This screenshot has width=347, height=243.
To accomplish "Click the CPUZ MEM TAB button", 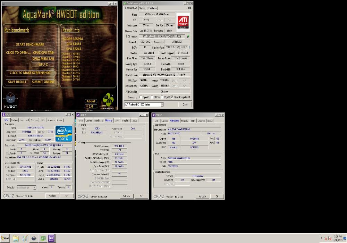I will click(43, 59).
